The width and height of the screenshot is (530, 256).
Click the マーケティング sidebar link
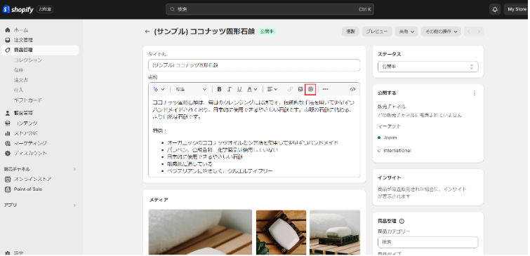click(30, 143)
